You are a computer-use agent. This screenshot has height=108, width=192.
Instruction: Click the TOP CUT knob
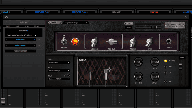(111, 42)
